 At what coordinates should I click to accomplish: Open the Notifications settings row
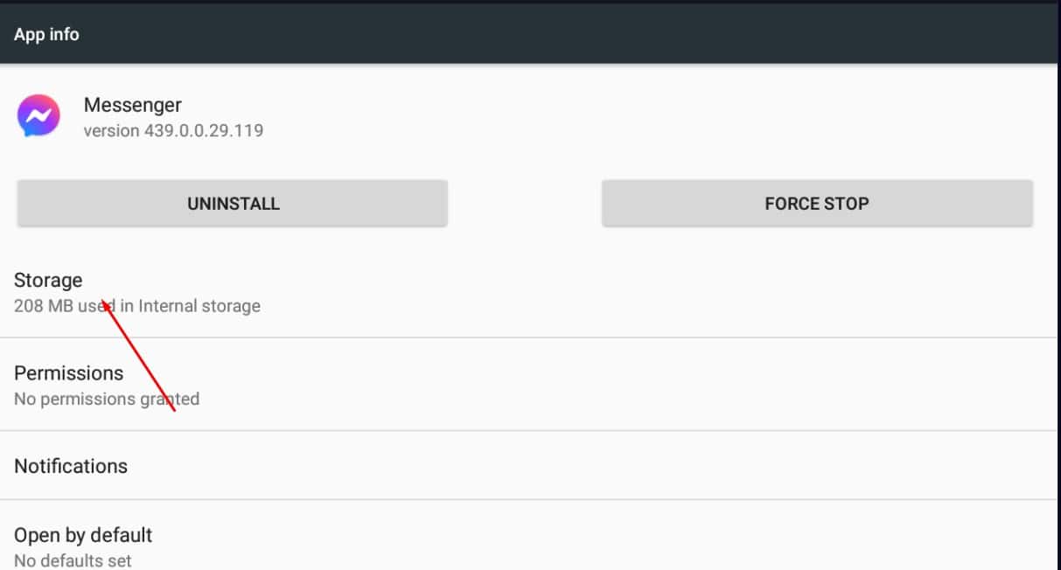tap(71, 466)
